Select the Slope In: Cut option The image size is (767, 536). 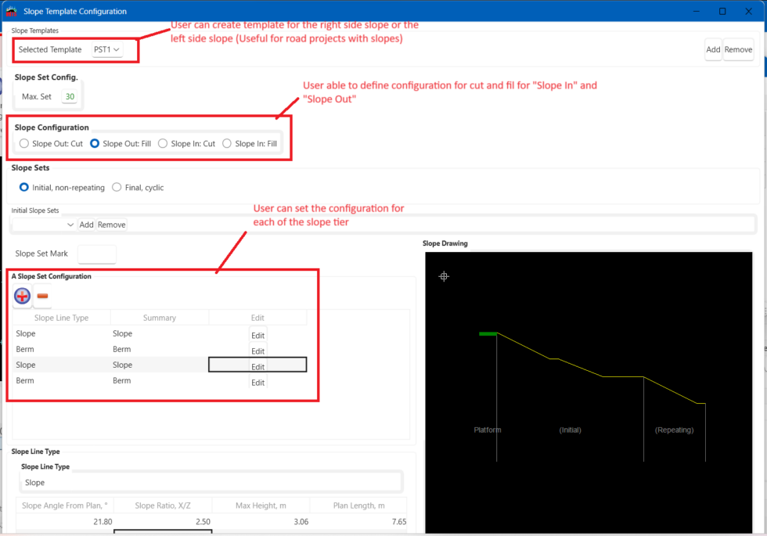[163, 143]
